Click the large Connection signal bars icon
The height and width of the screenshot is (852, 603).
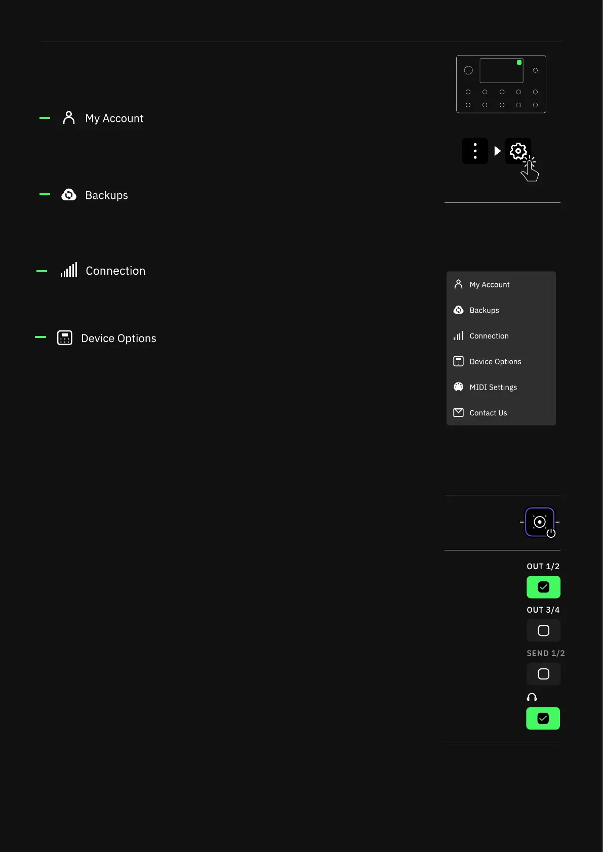[x=69, y=270]
